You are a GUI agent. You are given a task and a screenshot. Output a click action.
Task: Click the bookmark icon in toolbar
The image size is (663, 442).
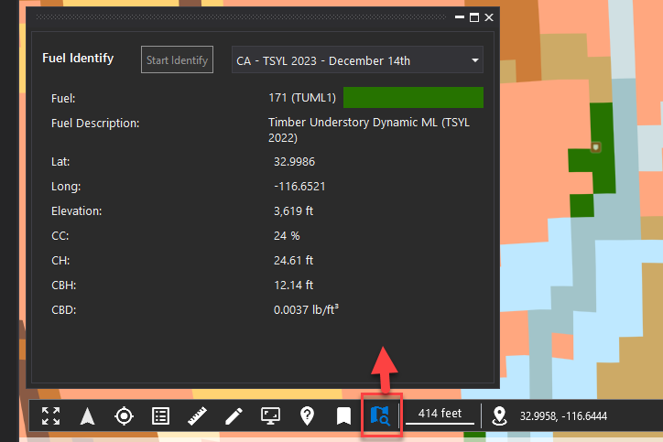(343, 416)
